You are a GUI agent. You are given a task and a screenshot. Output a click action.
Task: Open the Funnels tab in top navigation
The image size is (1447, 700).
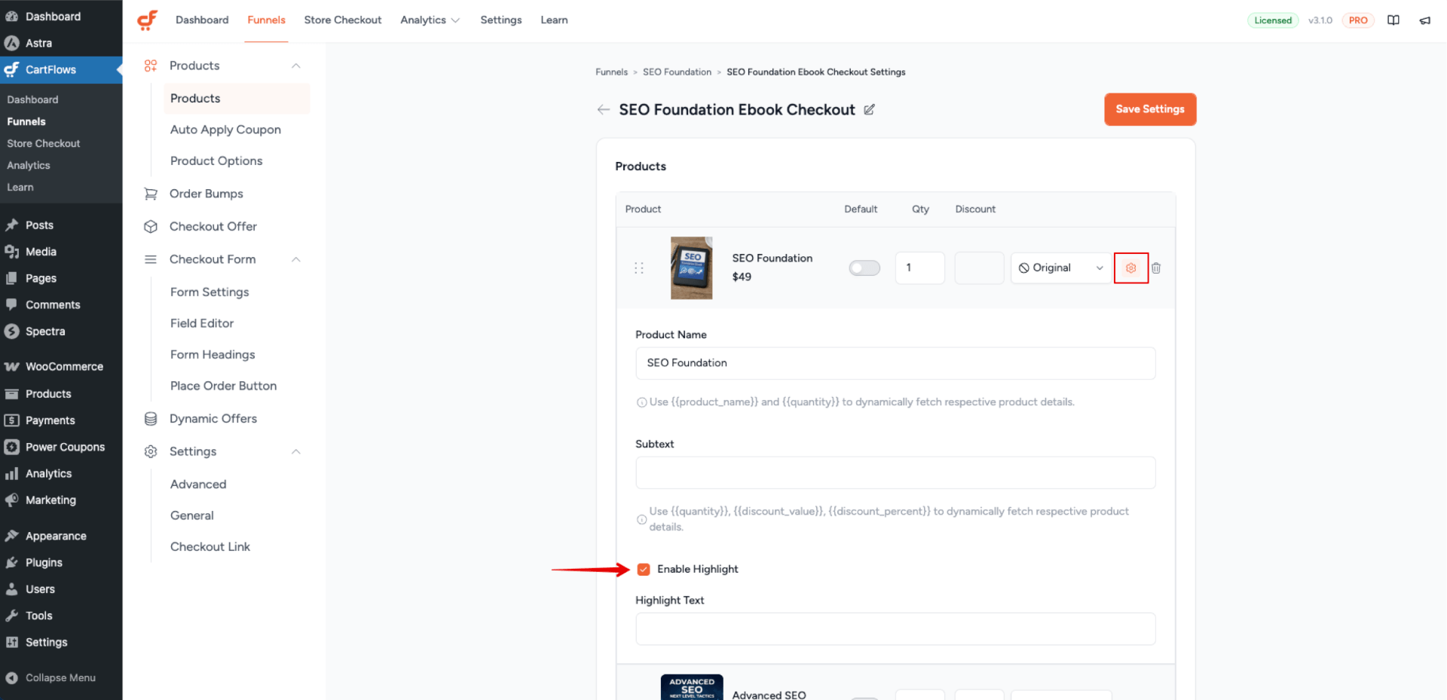(x=266, y=20)
